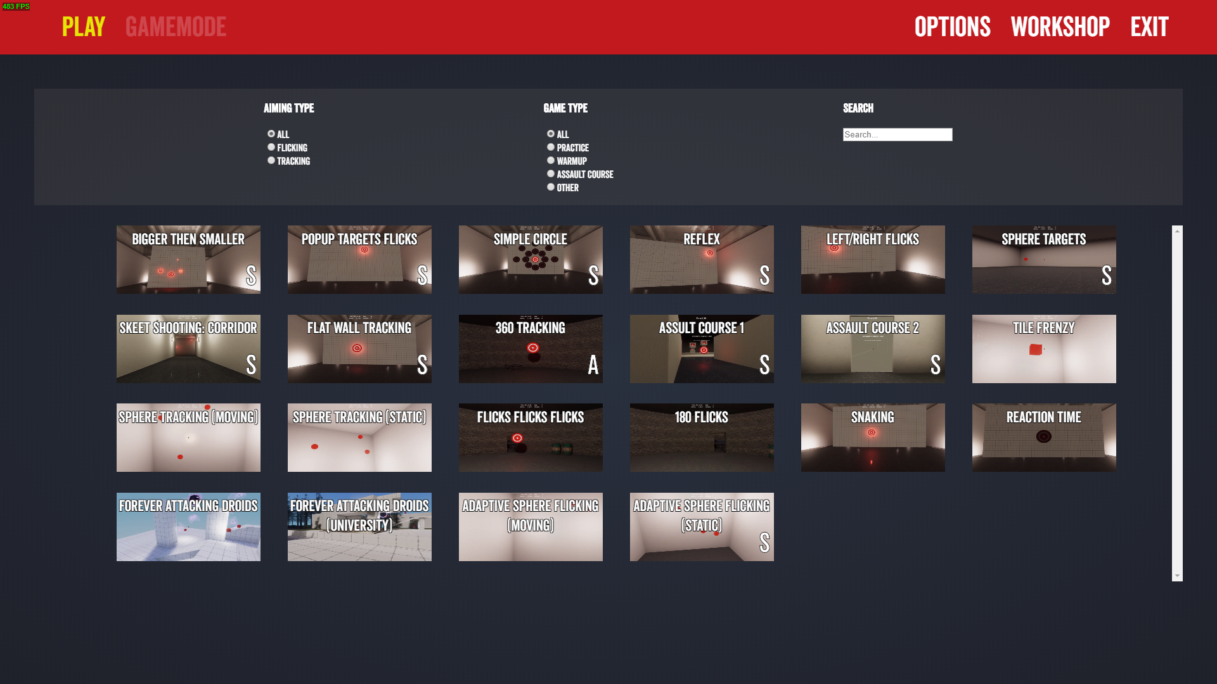Open Skeet Shooting: Corridor scenario
The width and height of the screenshot is (1217, 684).
coord(188,349)
